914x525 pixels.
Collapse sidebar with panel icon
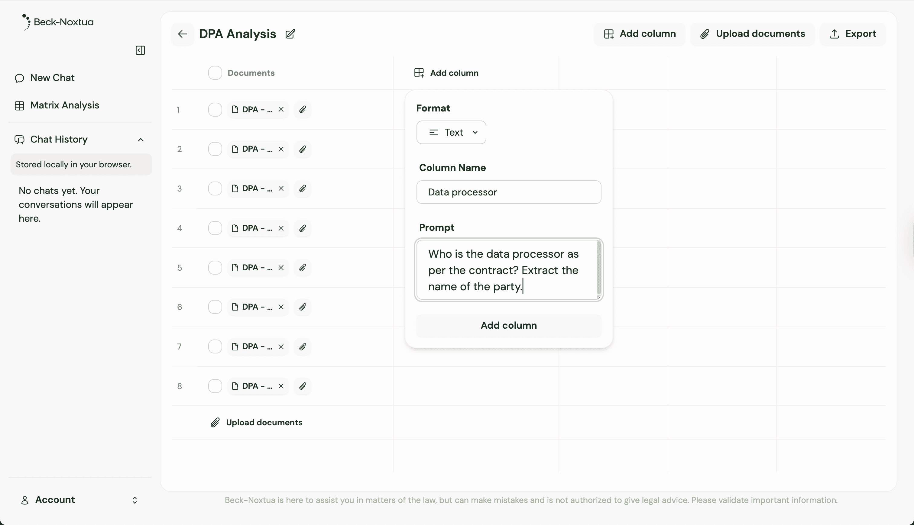140,50
